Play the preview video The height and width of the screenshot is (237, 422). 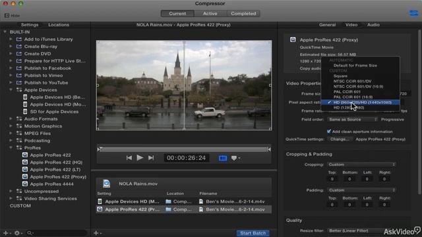point(140,158)
